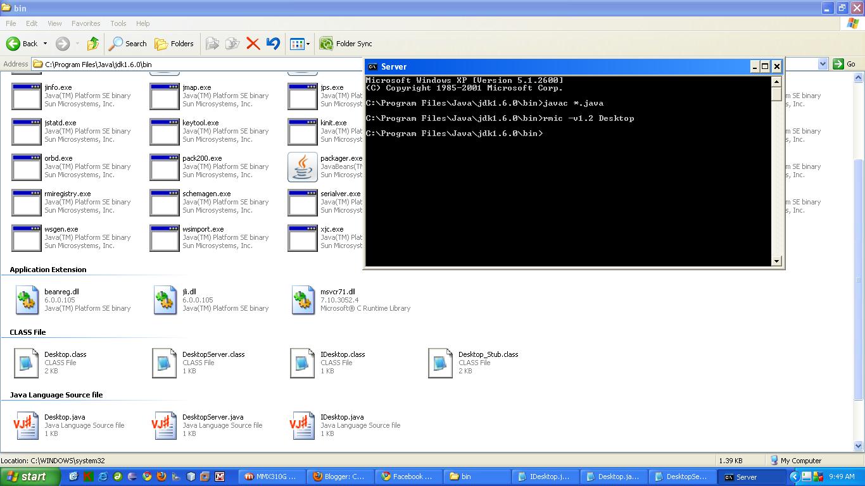This screenshot has width=865, height=486.
Task: Click the Search toolbar icon
Action: click(x=127, y=44)
